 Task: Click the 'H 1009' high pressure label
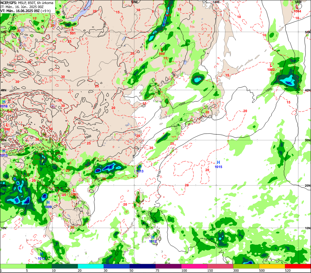click(48, 205)
